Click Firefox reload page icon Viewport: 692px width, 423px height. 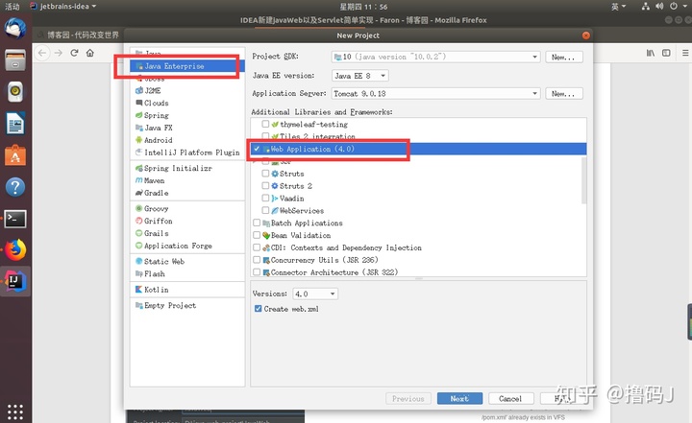[74, 53]
